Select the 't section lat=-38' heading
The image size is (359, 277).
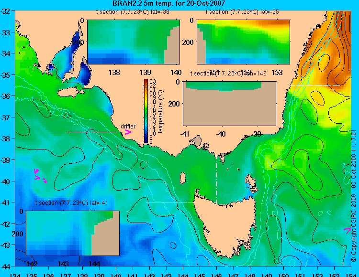click(x=133, y=12)
